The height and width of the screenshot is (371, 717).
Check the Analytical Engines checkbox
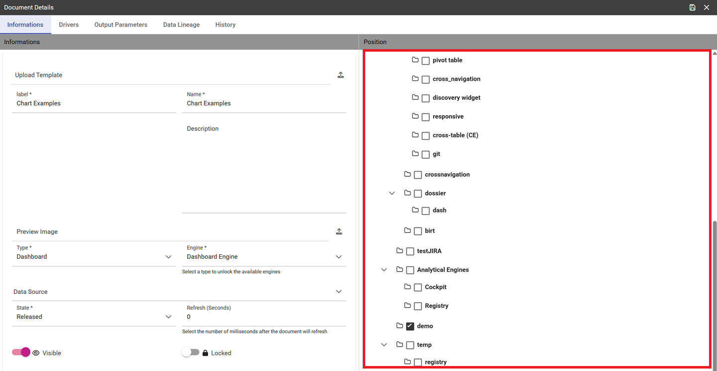point(410,270)
